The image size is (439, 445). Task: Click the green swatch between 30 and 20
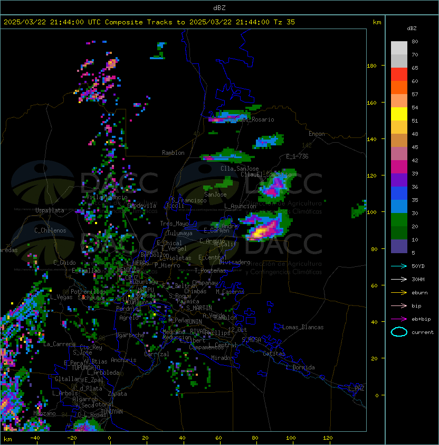pos(399,219)
